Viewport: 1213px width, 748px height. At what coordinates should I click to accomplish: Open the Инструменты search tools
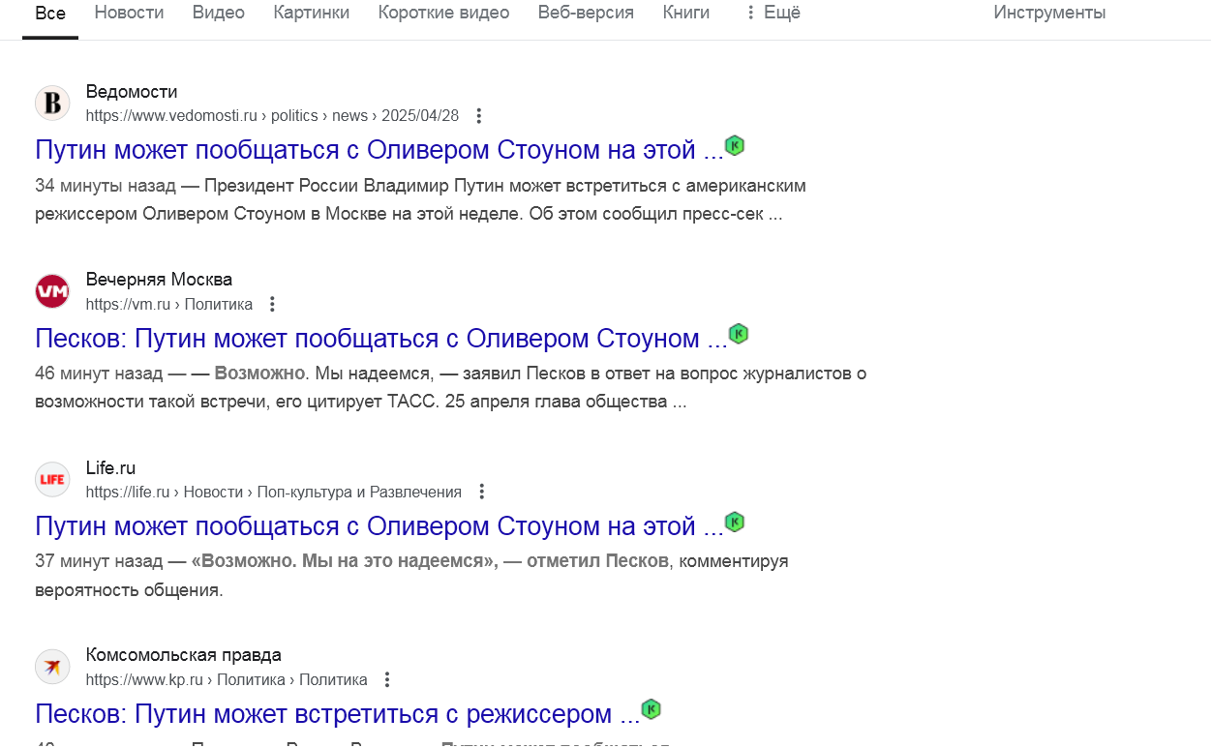(x=1049, y=14)
